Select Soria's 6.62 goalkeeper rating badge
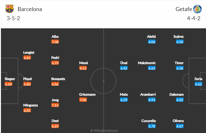Screen dimensions: 206x133 [x=198, y=84]
